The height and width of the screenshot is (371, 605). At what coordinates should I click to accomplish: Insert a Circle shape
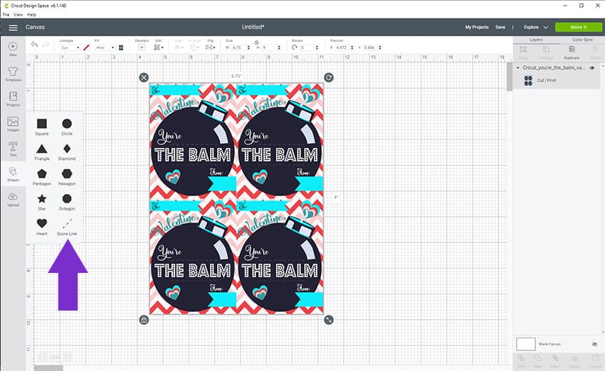[67, 127]
